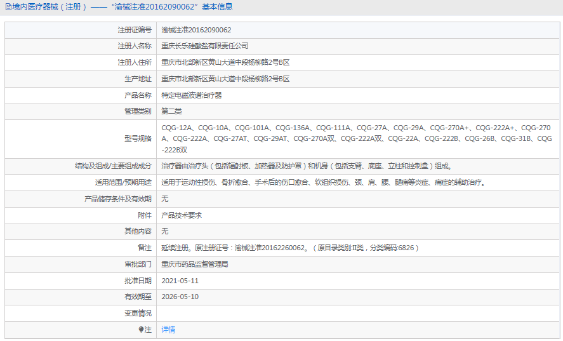Select 重庆市药品监督管理局 text

coord(195,264)
